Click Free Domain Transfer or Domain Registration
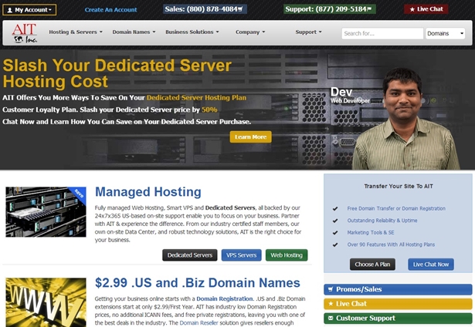Viewport: 475px width, 327px height. 396,208
